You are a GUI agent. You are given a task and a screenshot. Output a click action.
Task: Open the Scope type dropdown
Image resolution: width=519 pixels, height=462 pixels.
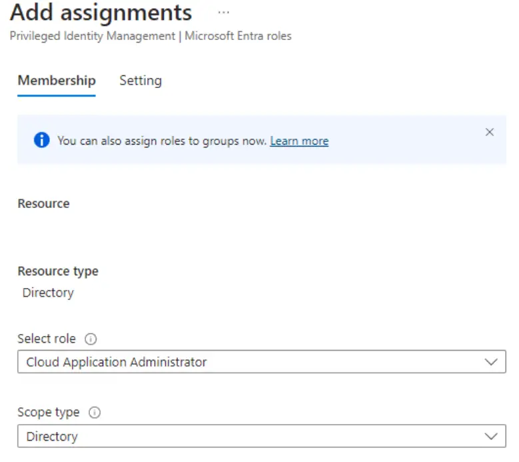[x=262, y=436]
